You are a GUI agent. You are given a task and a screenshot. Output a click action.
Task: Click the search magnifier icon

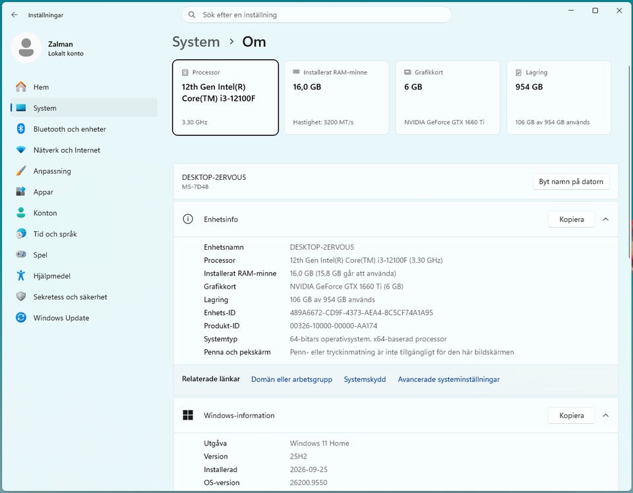coord(192,15)
